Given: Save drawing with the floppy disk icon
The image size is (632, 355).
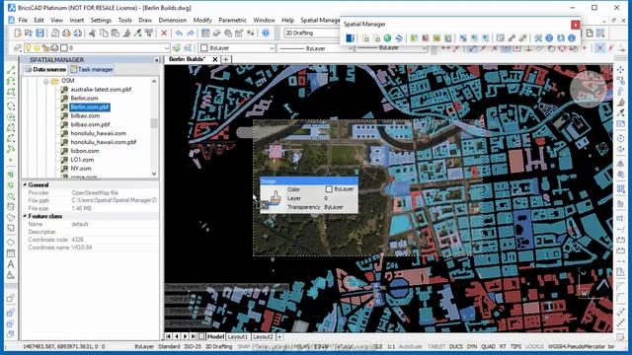Looking at the screenshot, I should (x=39, y=33).
